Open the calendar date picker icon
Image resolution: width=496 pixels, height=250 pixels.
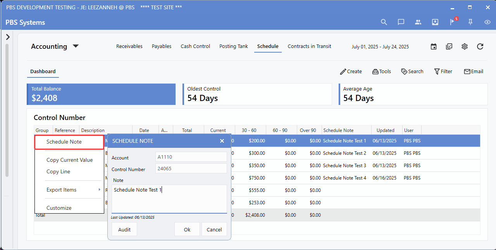pos(434,46)
